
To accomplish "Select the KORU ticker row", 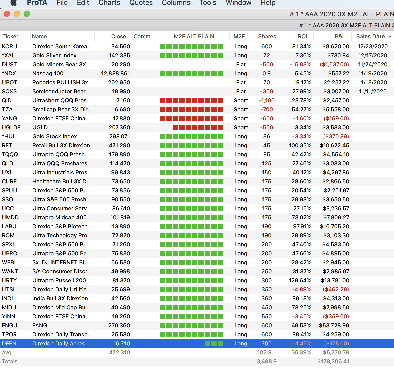I will click(197, 46).
